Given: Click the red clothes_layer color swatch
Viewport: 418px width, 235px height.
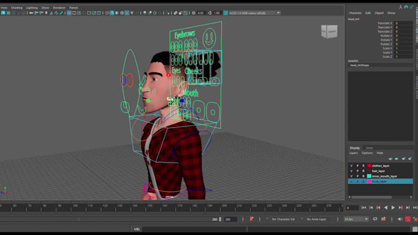Looking at the screenshot, I should (x=369, y=166).
